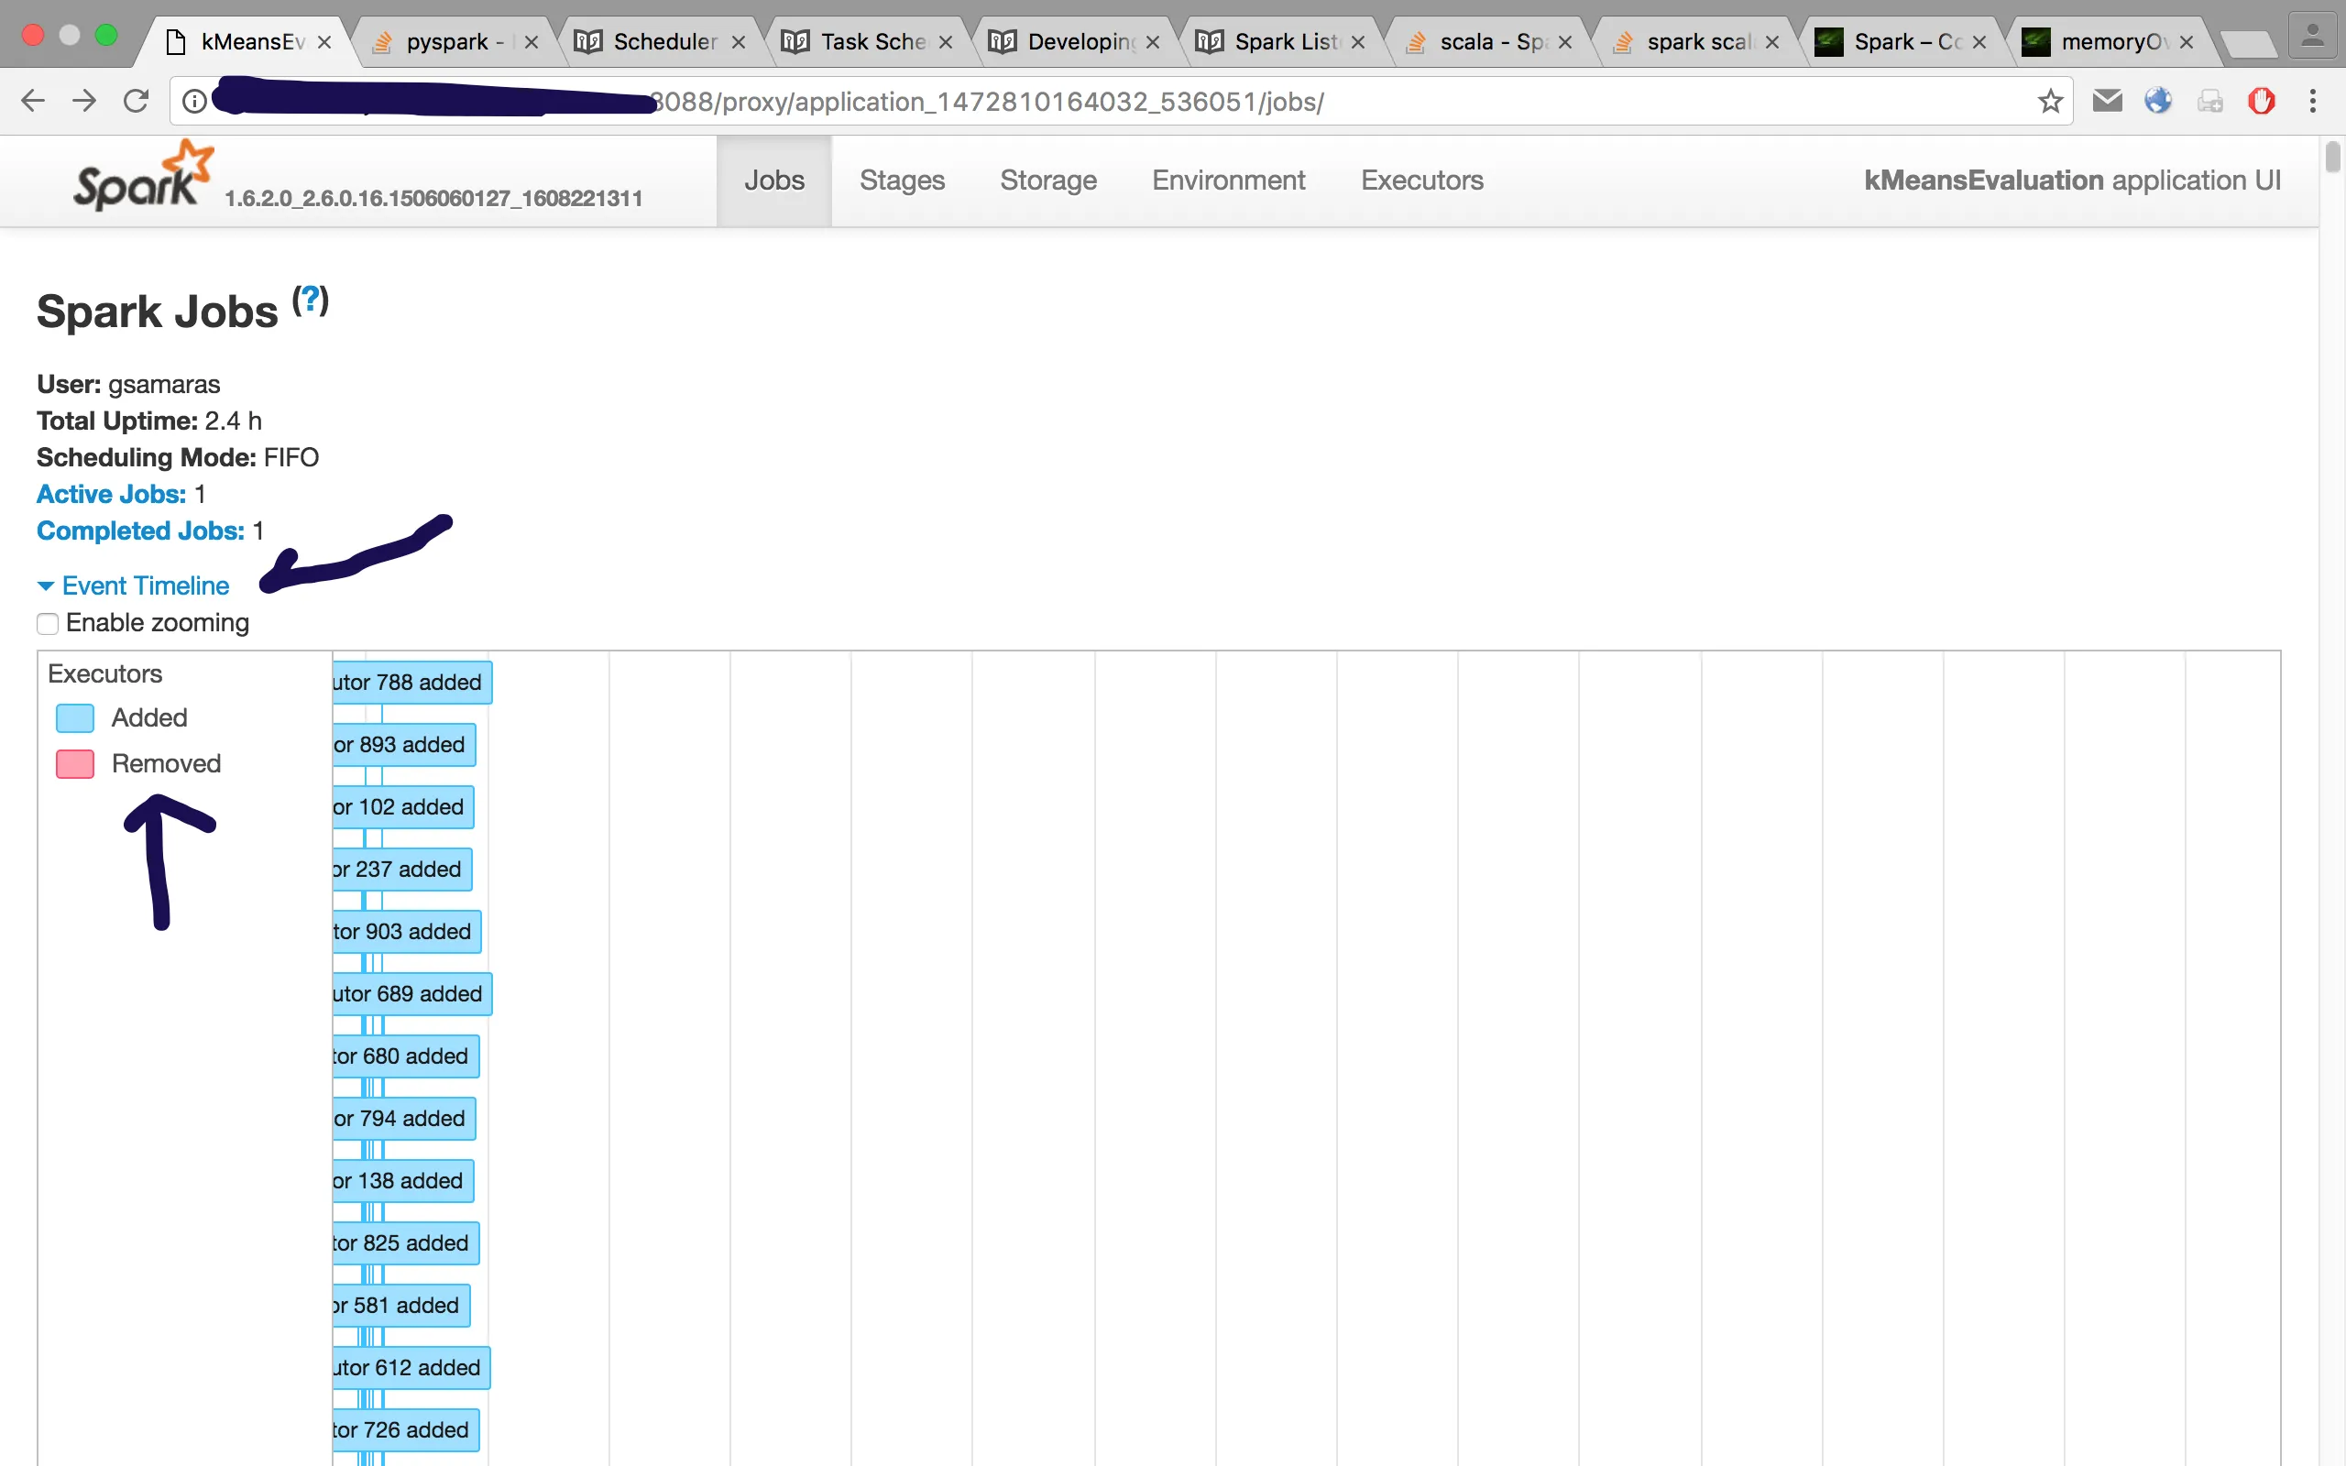The width and height of the screenshot is (2346, 1466).
Task: Click the Completed Jobs link
Action: point(140,531)
